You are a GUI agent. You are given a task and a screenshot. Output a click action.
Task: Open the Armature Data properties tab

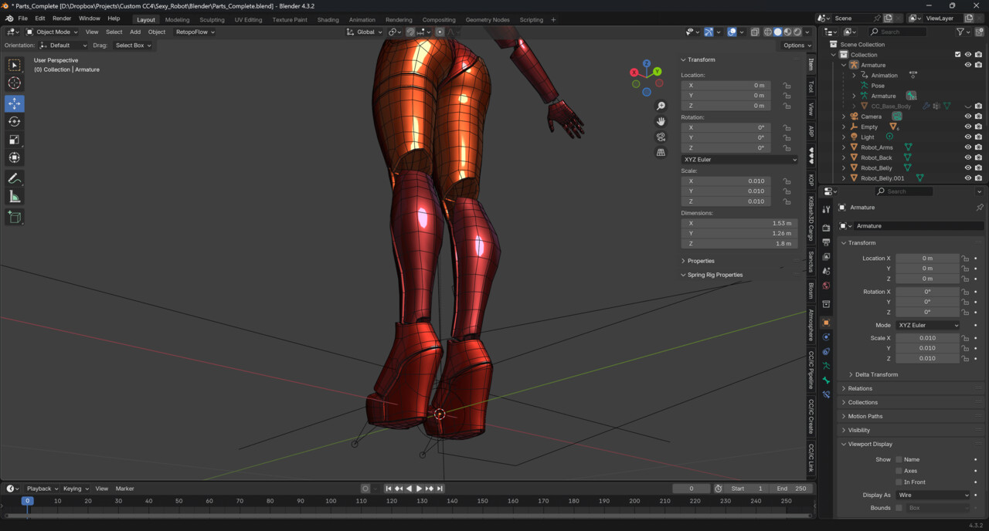click(x=826, y=366)
